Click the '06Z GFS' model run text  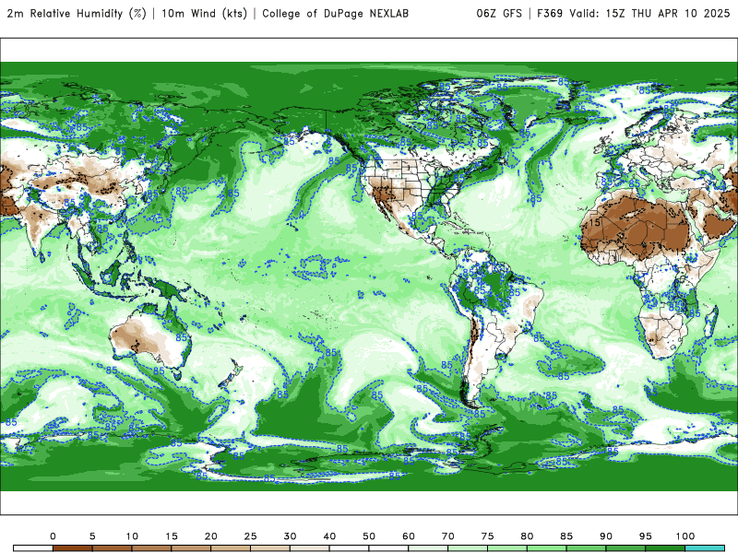(x=499, y=13)
